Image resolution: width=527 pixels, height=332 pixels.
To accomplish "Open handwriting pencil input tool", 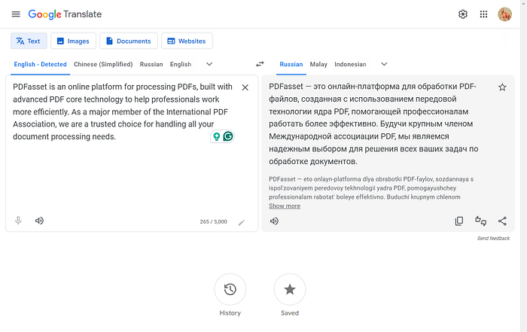I will click(242, 222).
